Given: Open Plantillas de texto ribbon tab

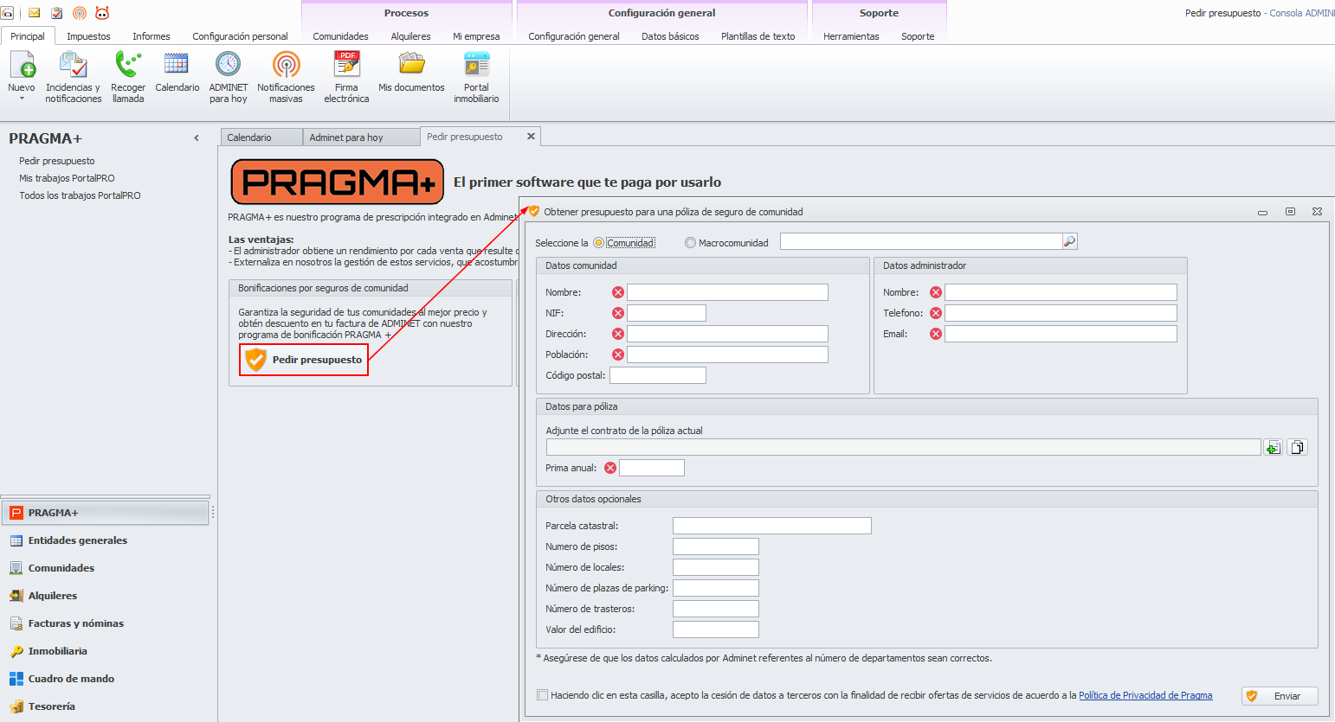Looking at the screenshot, I should [x=758, y=36].
